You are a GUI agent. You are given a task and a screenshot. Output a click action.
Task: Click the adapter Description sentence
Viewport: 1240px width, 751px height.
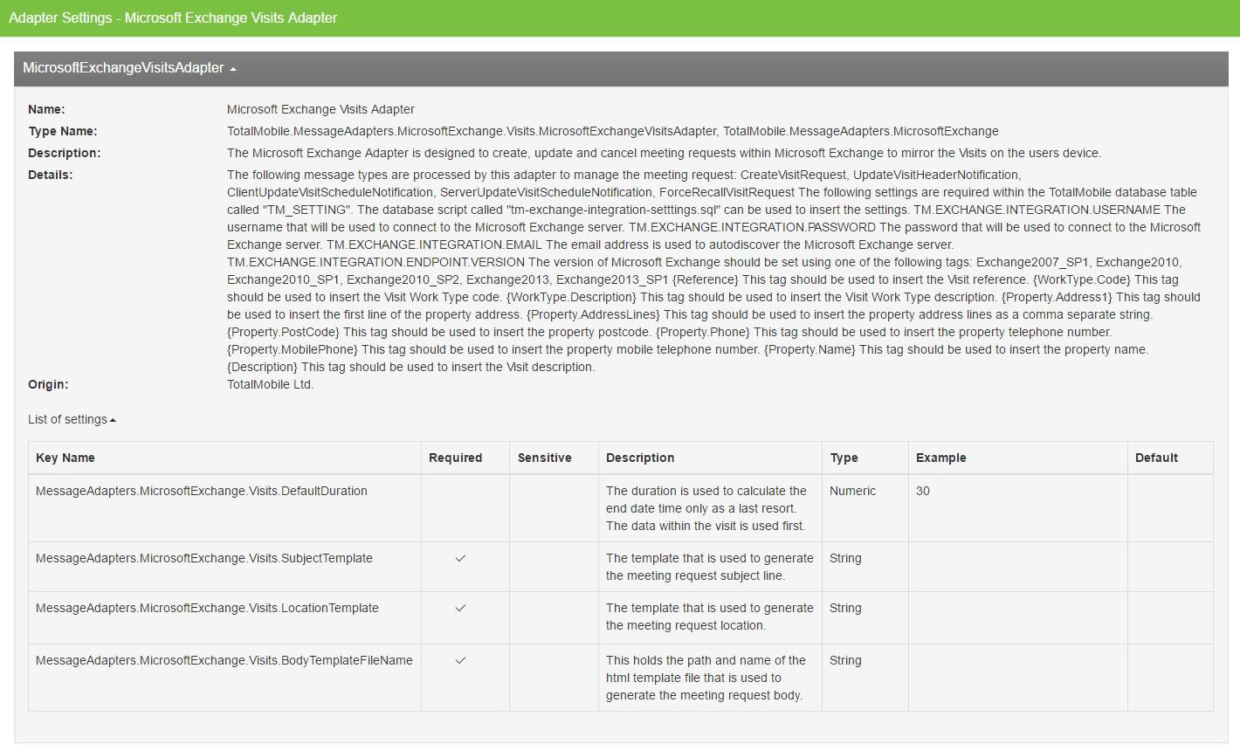click(x=664, y=153)
